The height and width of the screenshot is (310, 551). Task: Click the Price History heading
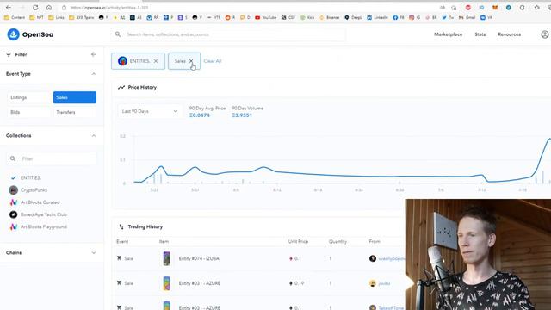coord(142,87)
